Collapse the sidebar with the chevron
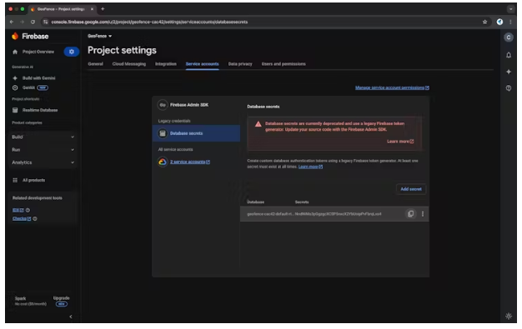This screenshot has height=329, width=522. tap(71, 317)
